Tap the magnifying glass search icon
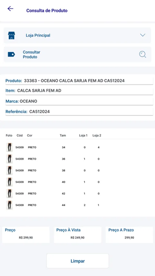The width and height of the screenshot is (155, 276). pos(142,54)
